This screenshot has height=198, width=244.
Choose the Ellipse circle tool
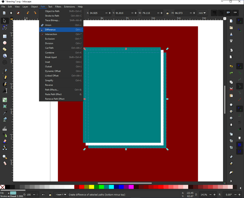5,43
